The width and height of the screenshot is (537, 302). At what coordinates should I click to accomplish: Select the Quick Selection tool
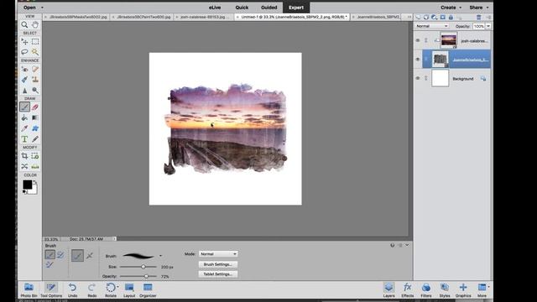pos(35,52)
